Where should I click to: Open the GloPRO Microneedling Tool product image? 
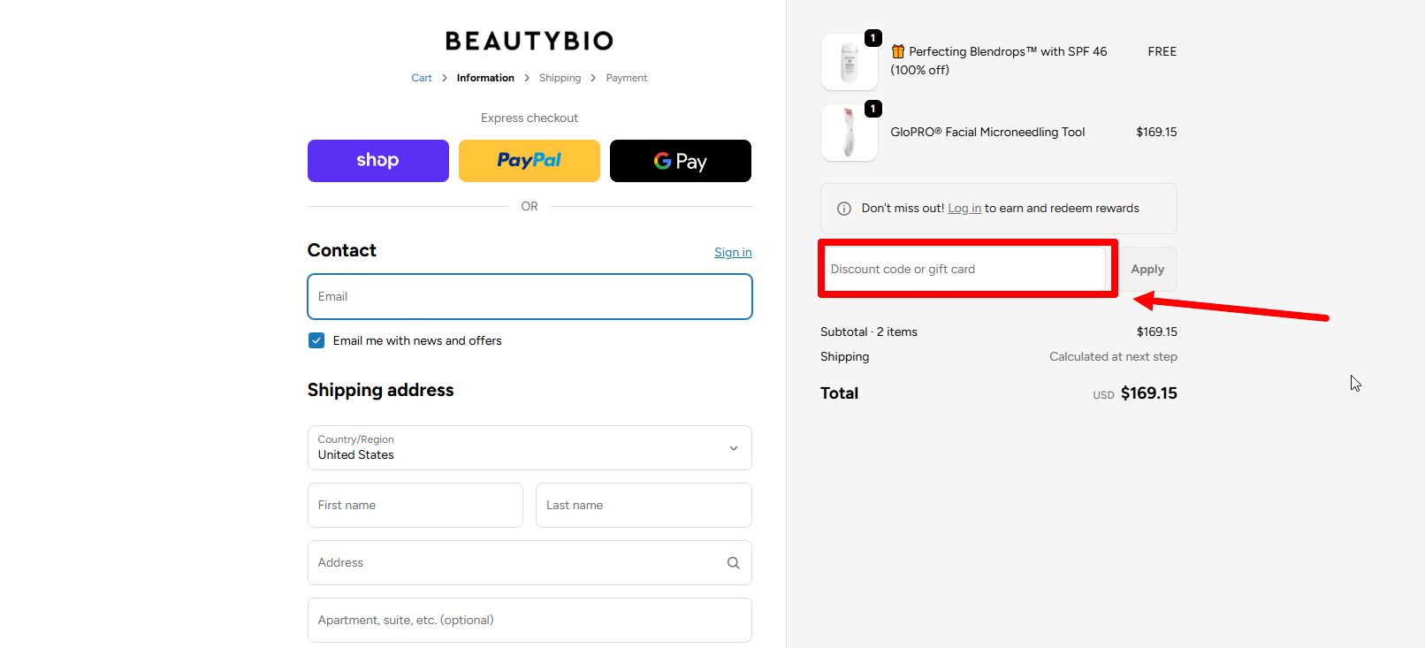(848, 133)
